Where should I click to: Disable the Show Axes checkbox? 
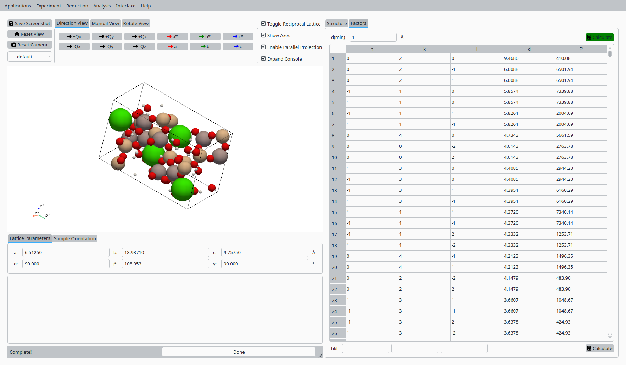263,35
